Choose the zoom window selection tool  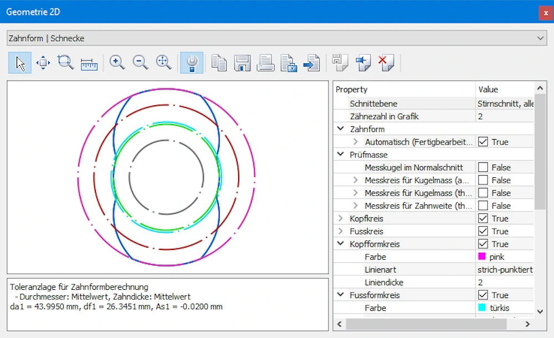[x=65, y=63]
